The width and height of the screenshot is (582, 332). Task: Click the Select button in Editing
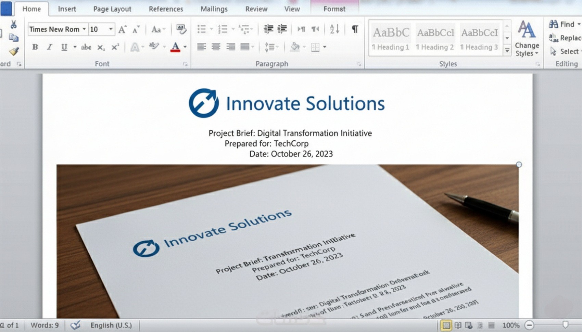(565, 51)
